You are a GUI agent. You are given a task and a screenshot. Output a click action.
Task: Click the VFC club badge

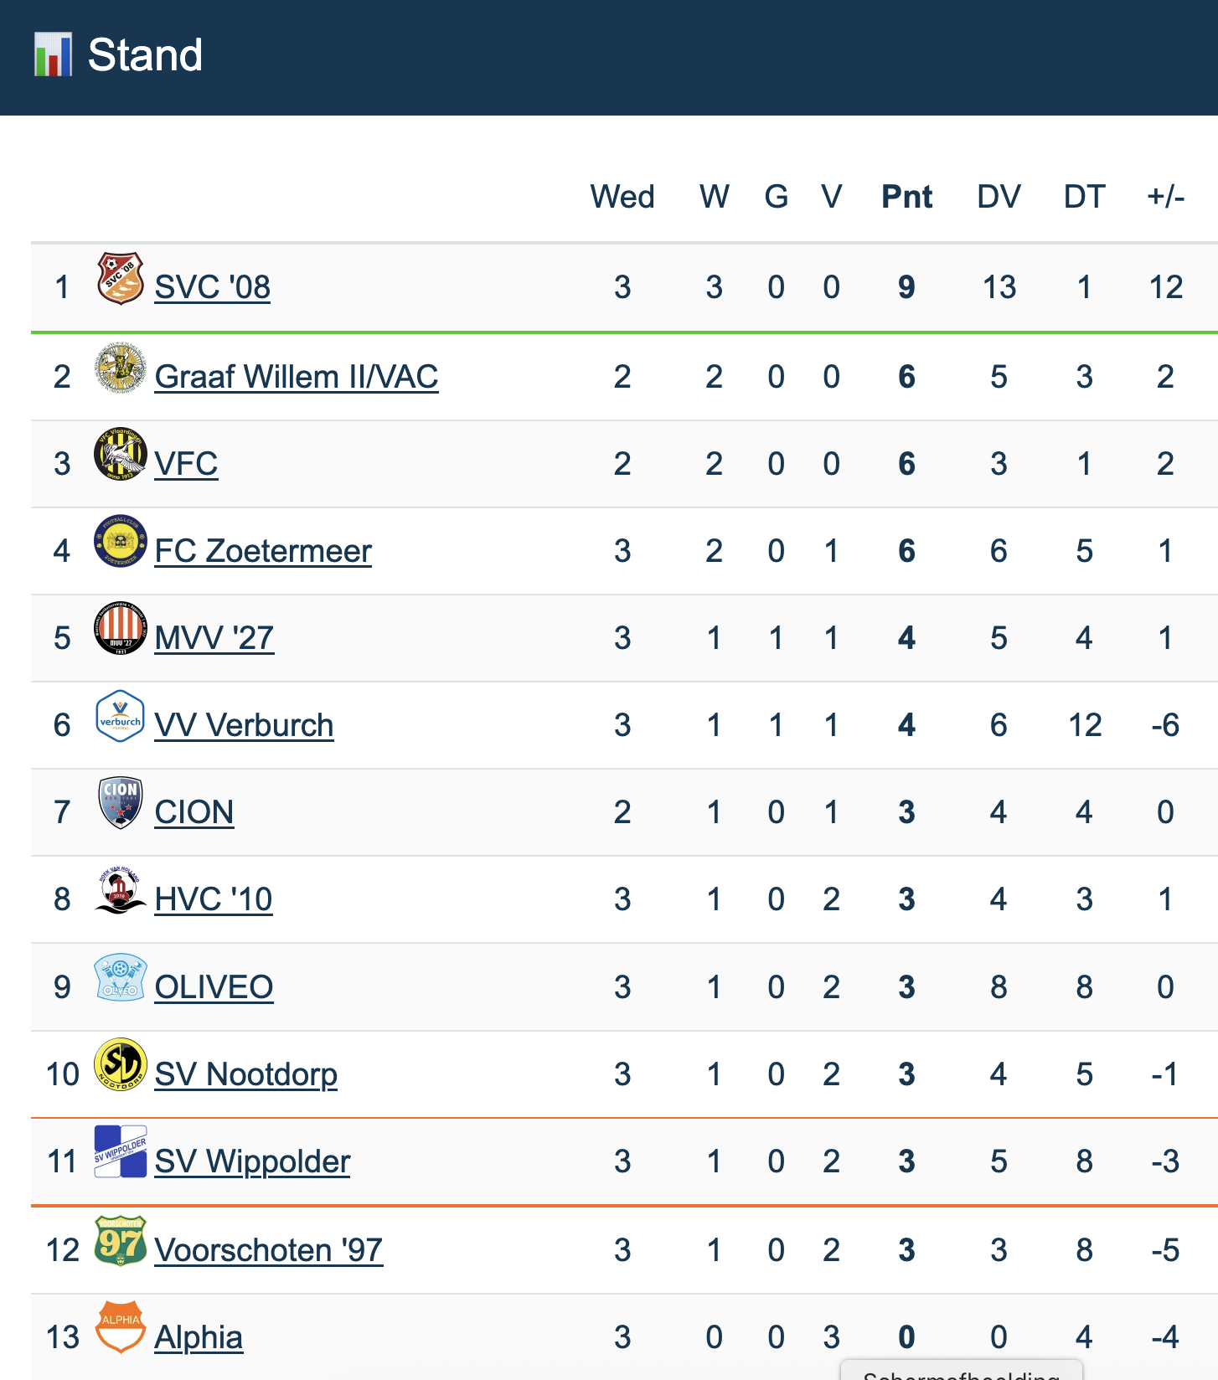(121, 455)
